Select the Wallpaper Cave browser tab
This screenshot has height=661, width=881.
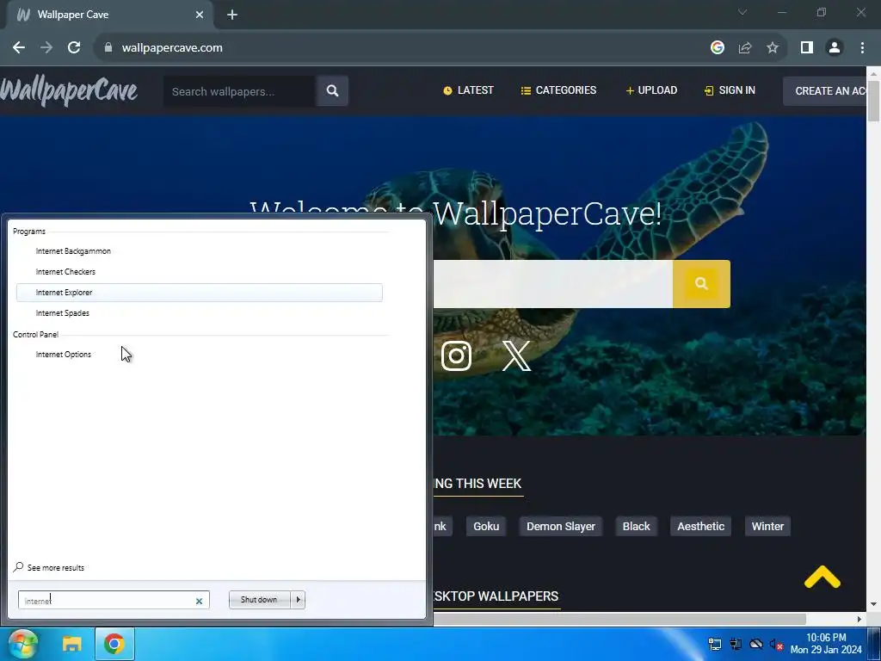(107, 15)
